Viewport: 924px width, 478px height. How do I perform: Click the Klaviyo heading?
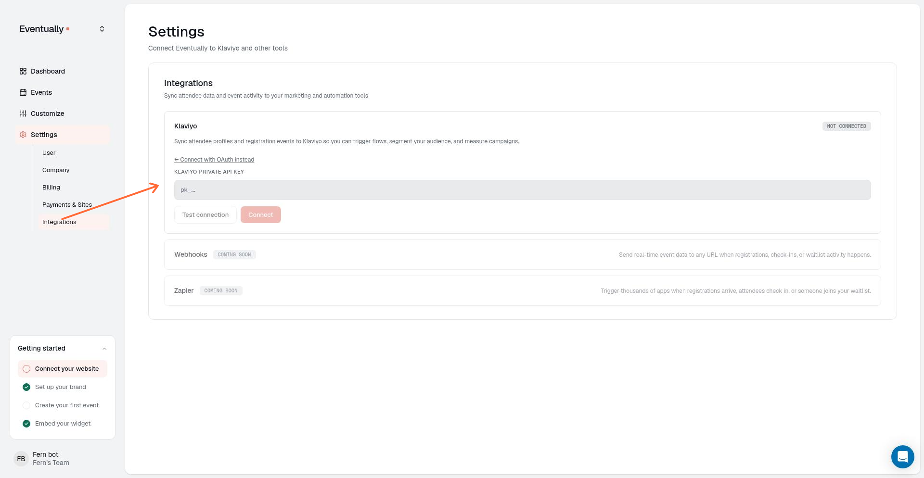(185, 126)
